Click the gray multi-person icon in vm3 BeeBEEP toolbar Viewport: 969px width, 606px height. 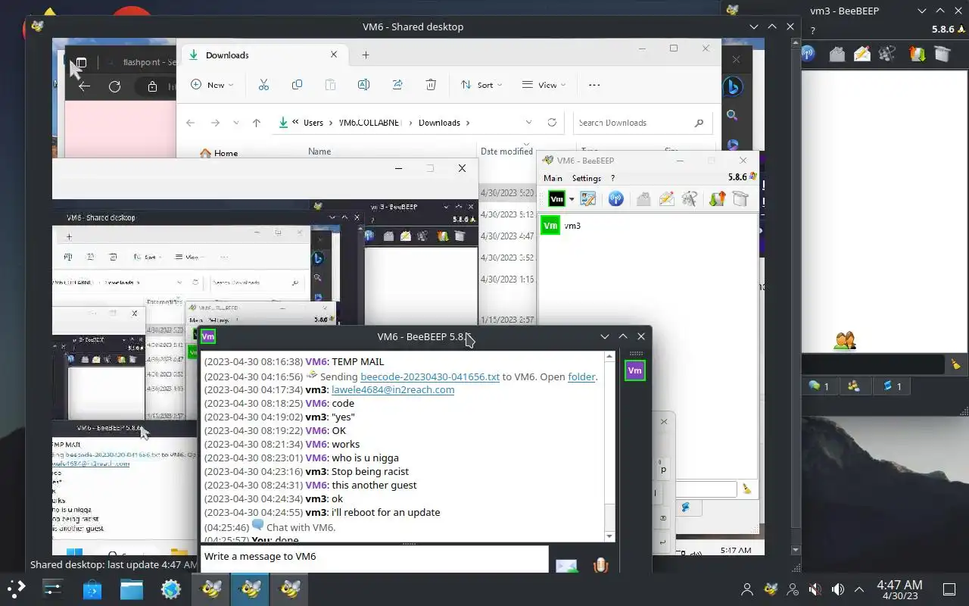coord(888,54)
